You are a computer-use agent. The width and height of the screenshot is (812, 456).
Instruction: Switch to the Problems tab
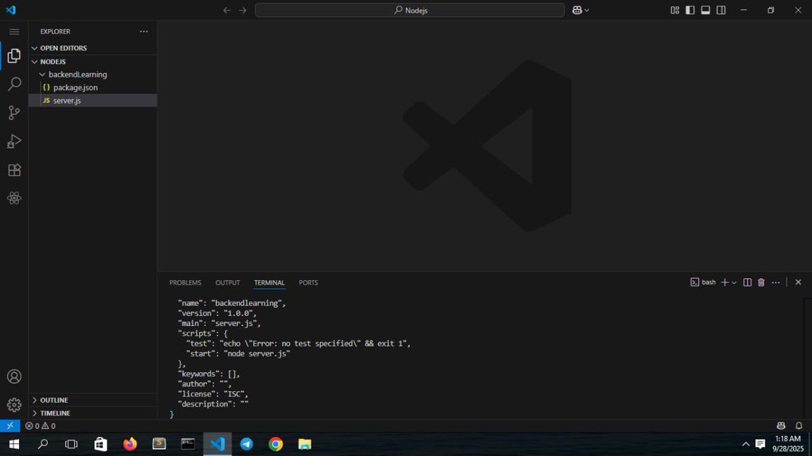[185, 283]
